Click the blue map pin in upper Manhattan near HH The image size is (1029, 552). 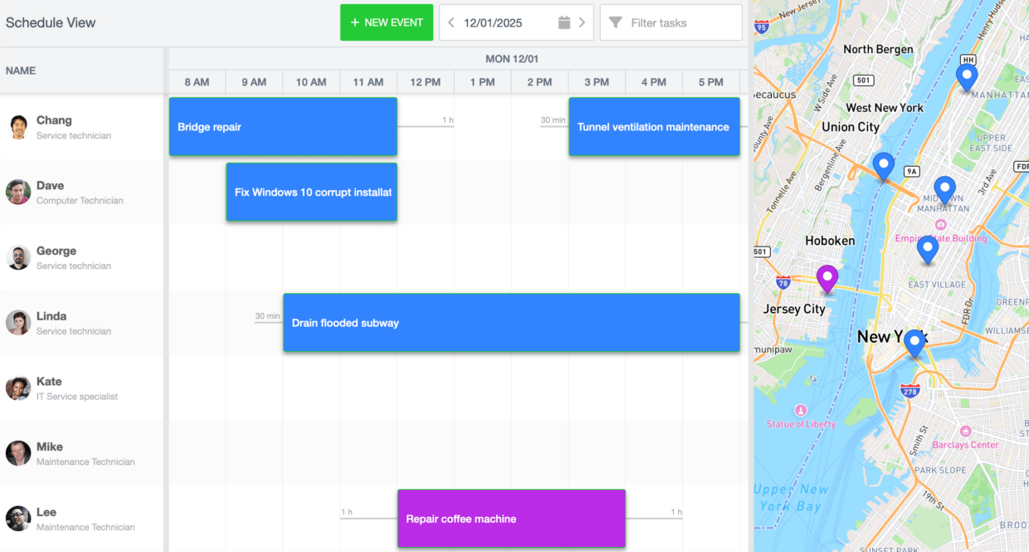coord(966,76)
